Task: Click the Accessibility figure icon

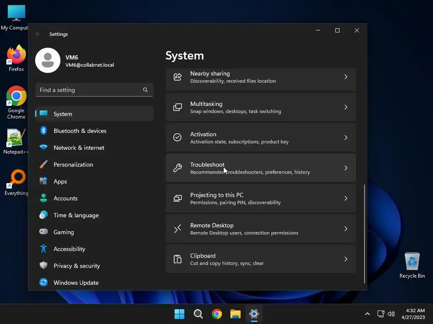Action: tap(44, 248)
